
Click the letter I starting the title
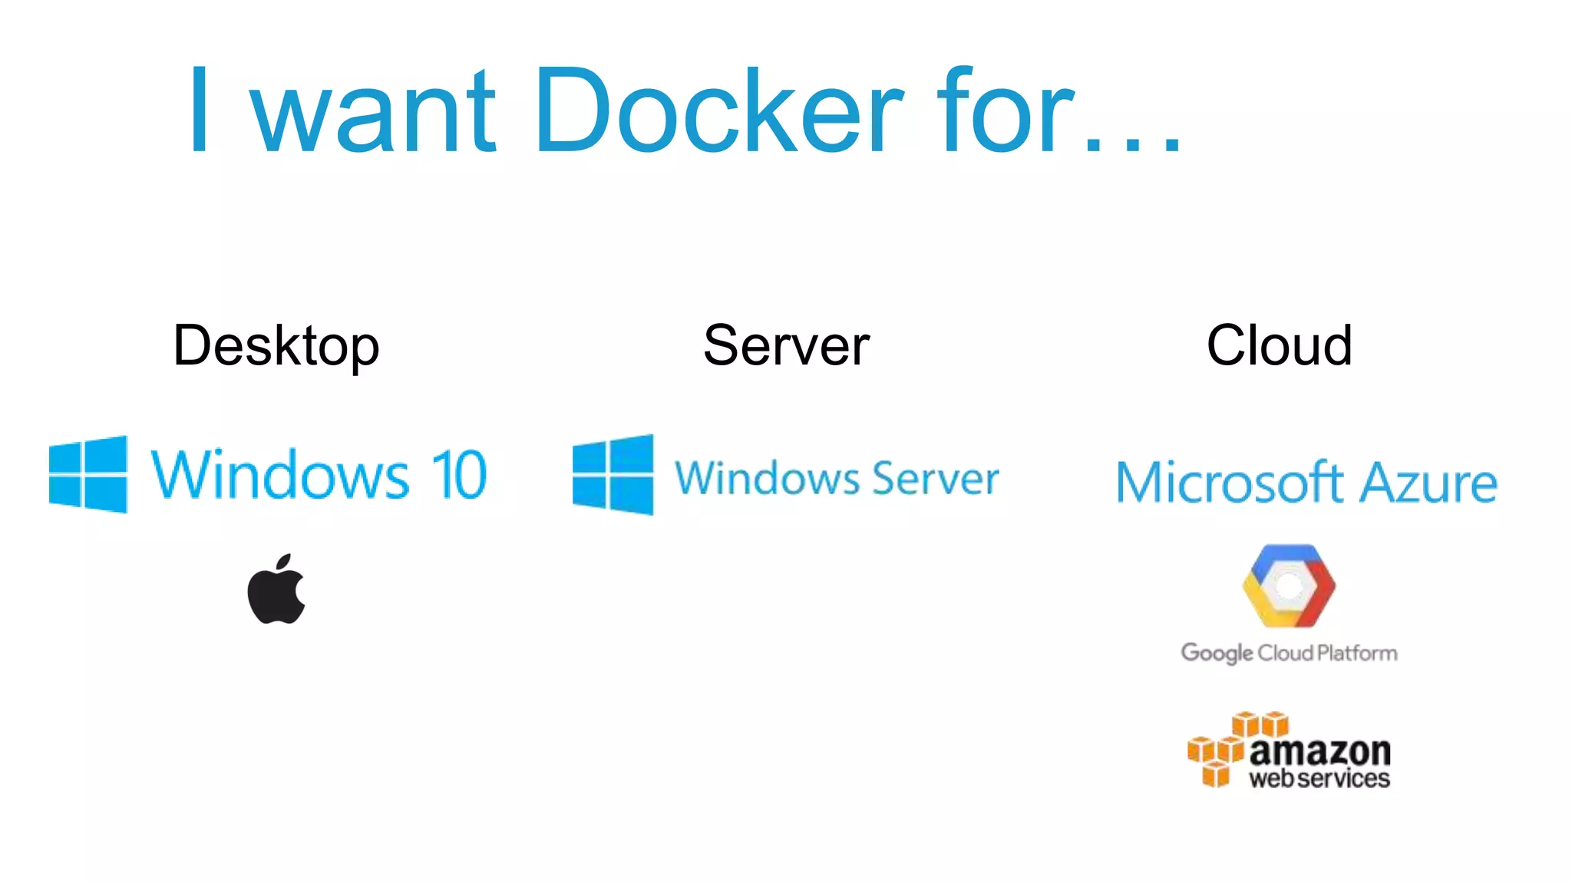(200, 111)
